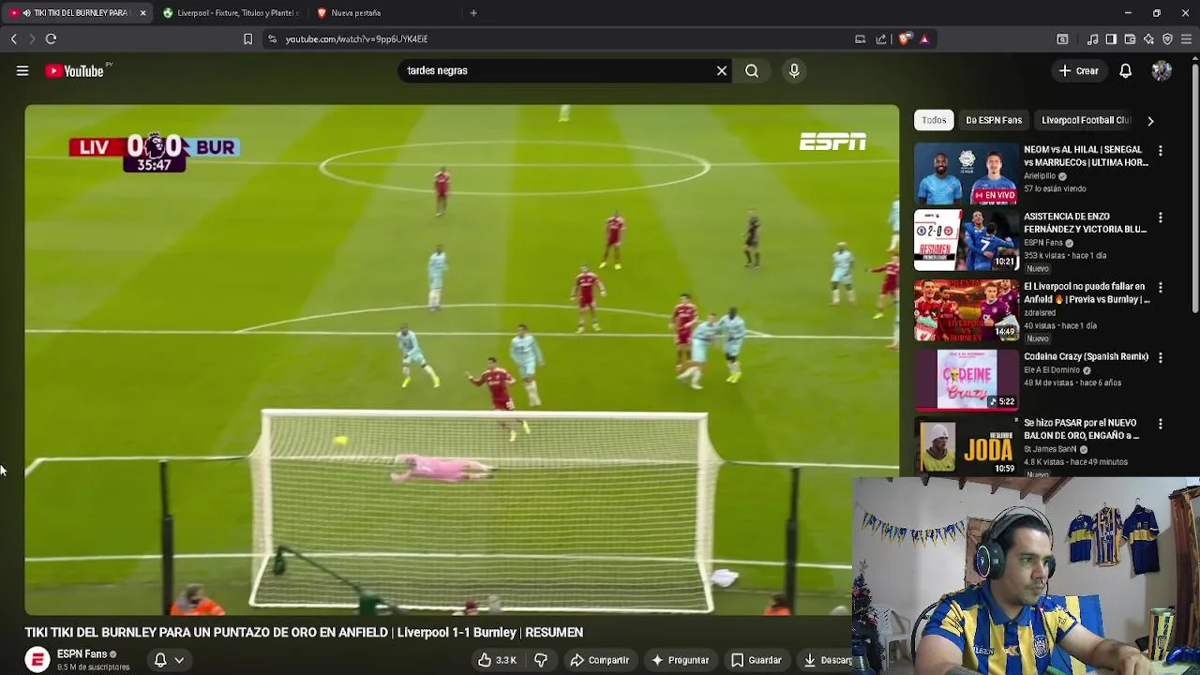Reload the current page
The height and width of the screenshot is (675, 1200).
tap(51, 38)
